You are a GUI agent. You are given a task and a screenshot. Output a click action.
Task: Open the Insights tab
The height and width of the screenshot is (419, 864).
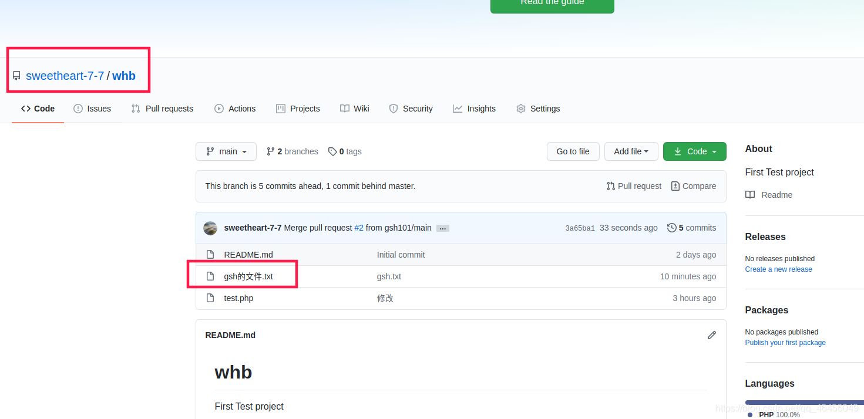click(475, 109)
